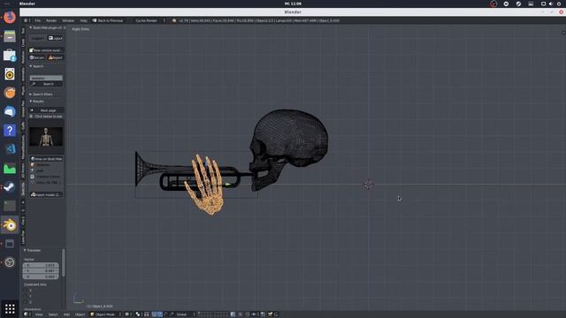Click the OpenGL render animation icon
The height and width of the screenshot is (318, 566).
pos(276,314)
